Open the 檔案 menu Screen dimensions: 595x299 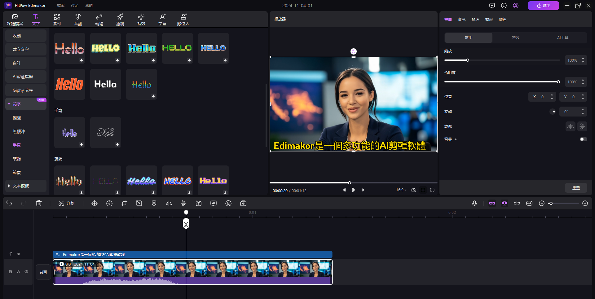point(61,6)
